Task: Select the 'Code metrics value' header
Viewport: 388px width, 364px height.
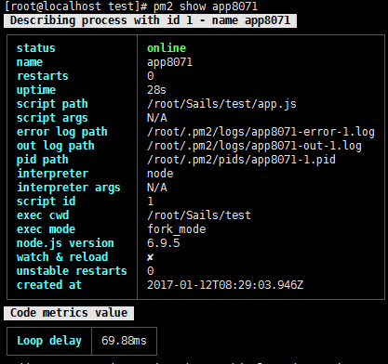Action: (69, 313)
